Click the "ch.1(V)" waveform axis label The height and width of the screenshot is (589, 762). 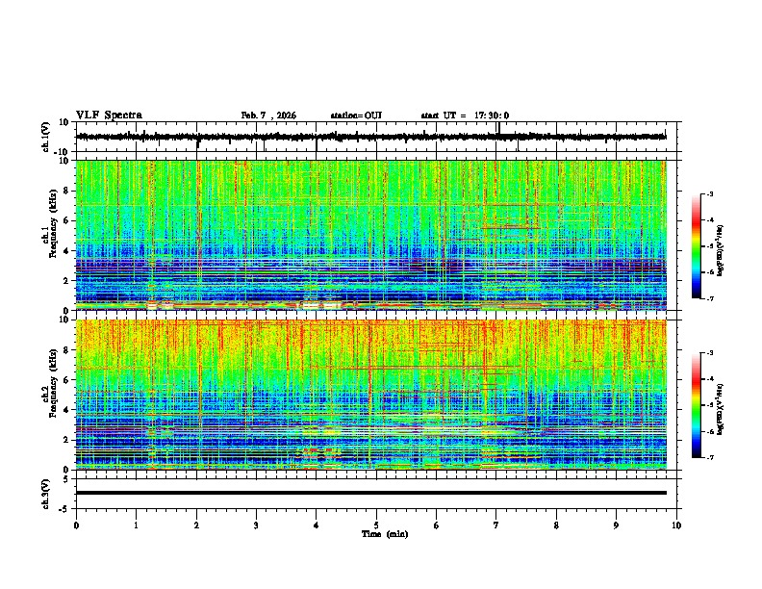[x=47, y=137]
